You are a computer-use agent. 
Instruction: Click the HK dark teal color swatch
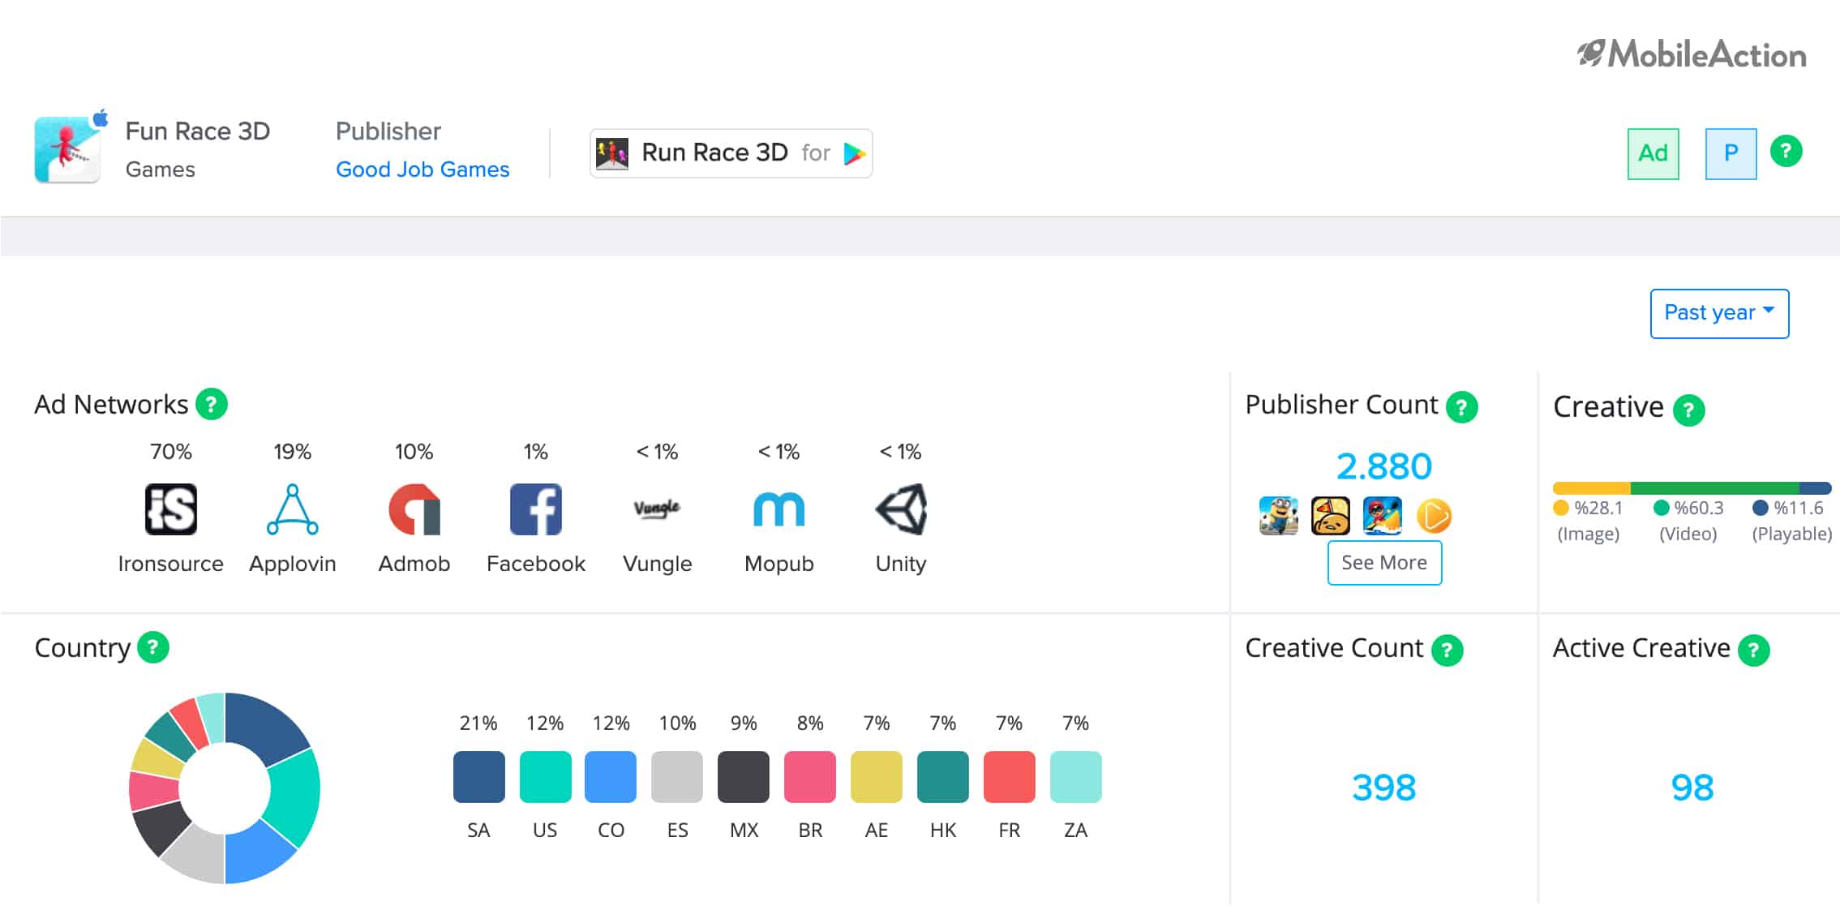point(943,777)
